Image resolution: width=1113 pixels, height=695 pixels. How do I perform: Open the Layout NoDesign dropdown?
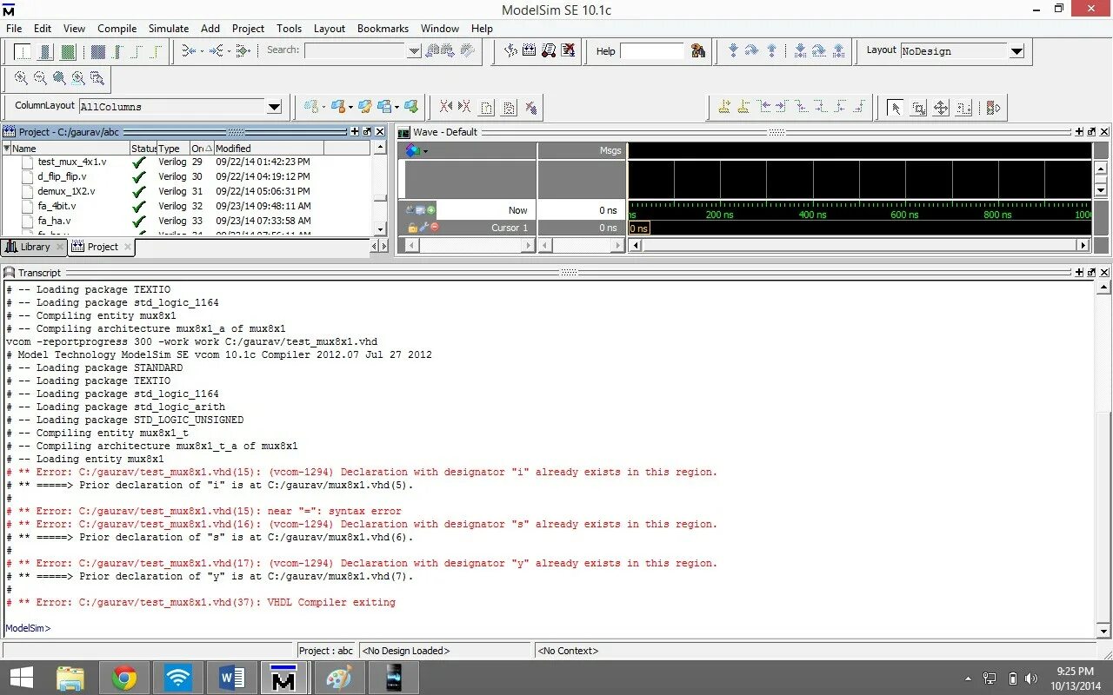click(1016, 51)
